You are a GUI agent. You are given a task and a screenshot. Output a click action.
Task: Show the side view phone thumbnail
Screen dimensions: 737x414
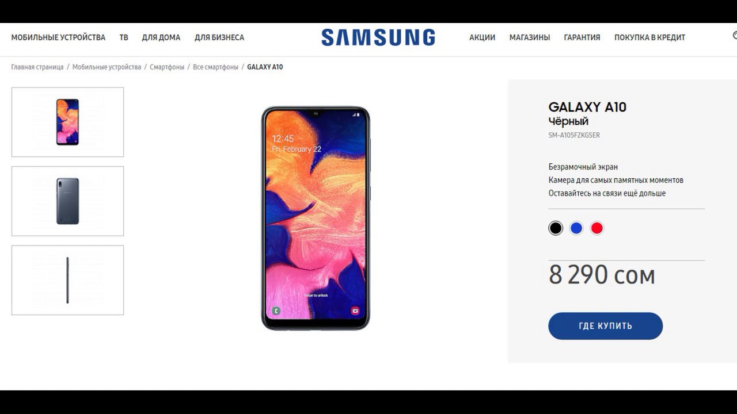point(67,280)
